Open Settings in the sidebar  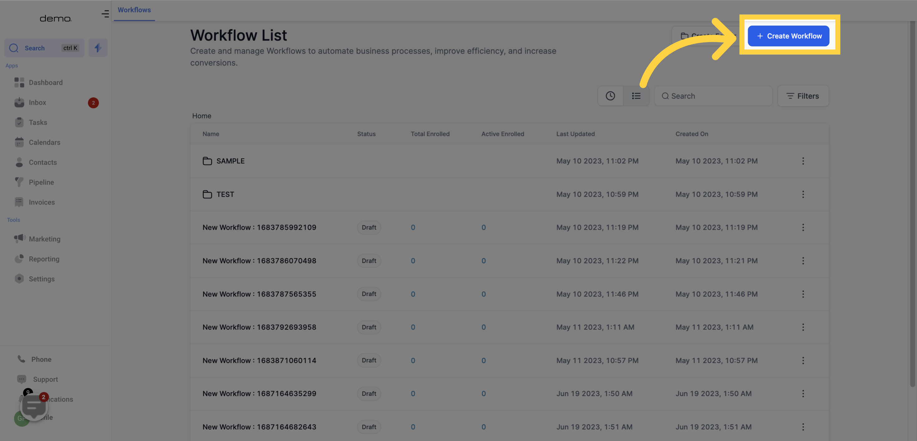tap(41, 279)
